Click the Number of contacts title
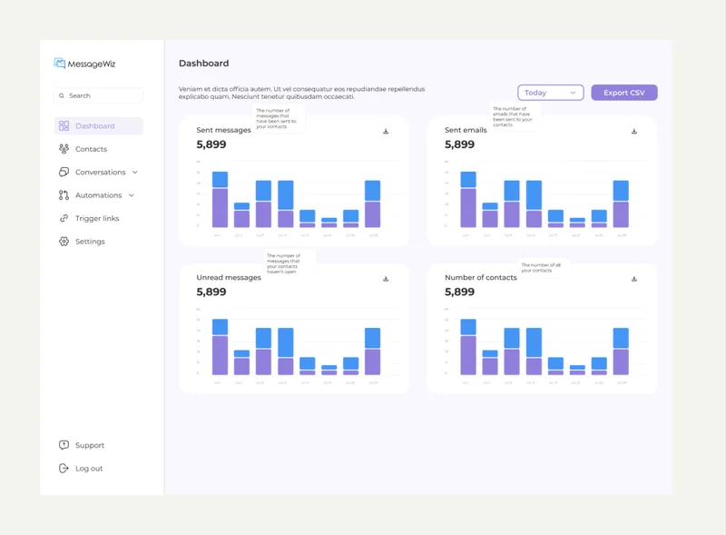 (x=481, y=278)
